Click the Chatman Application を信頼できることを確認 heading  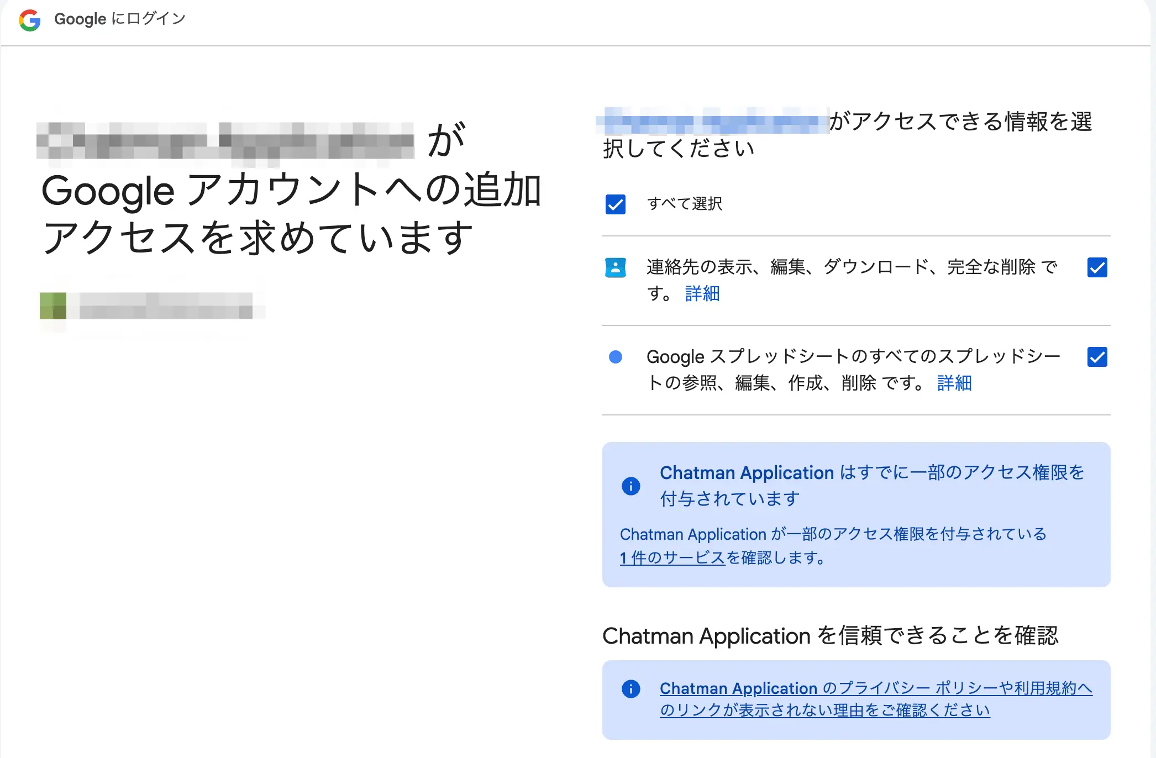830,636
